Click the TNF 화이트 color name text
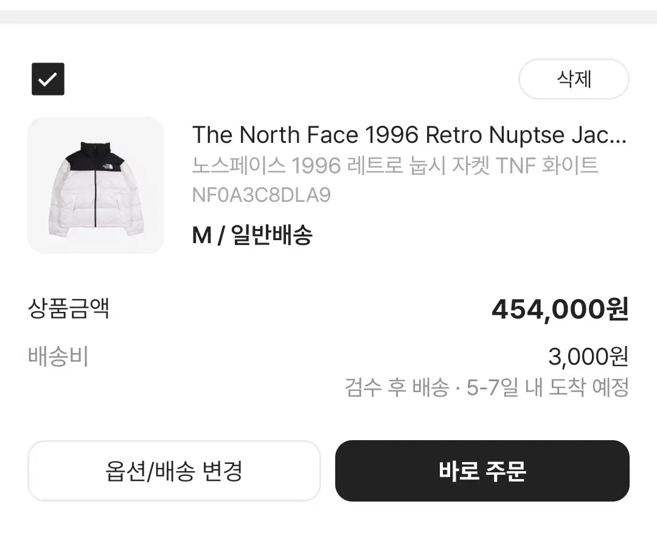Screen dimensions: 657x535 (546, 165)
